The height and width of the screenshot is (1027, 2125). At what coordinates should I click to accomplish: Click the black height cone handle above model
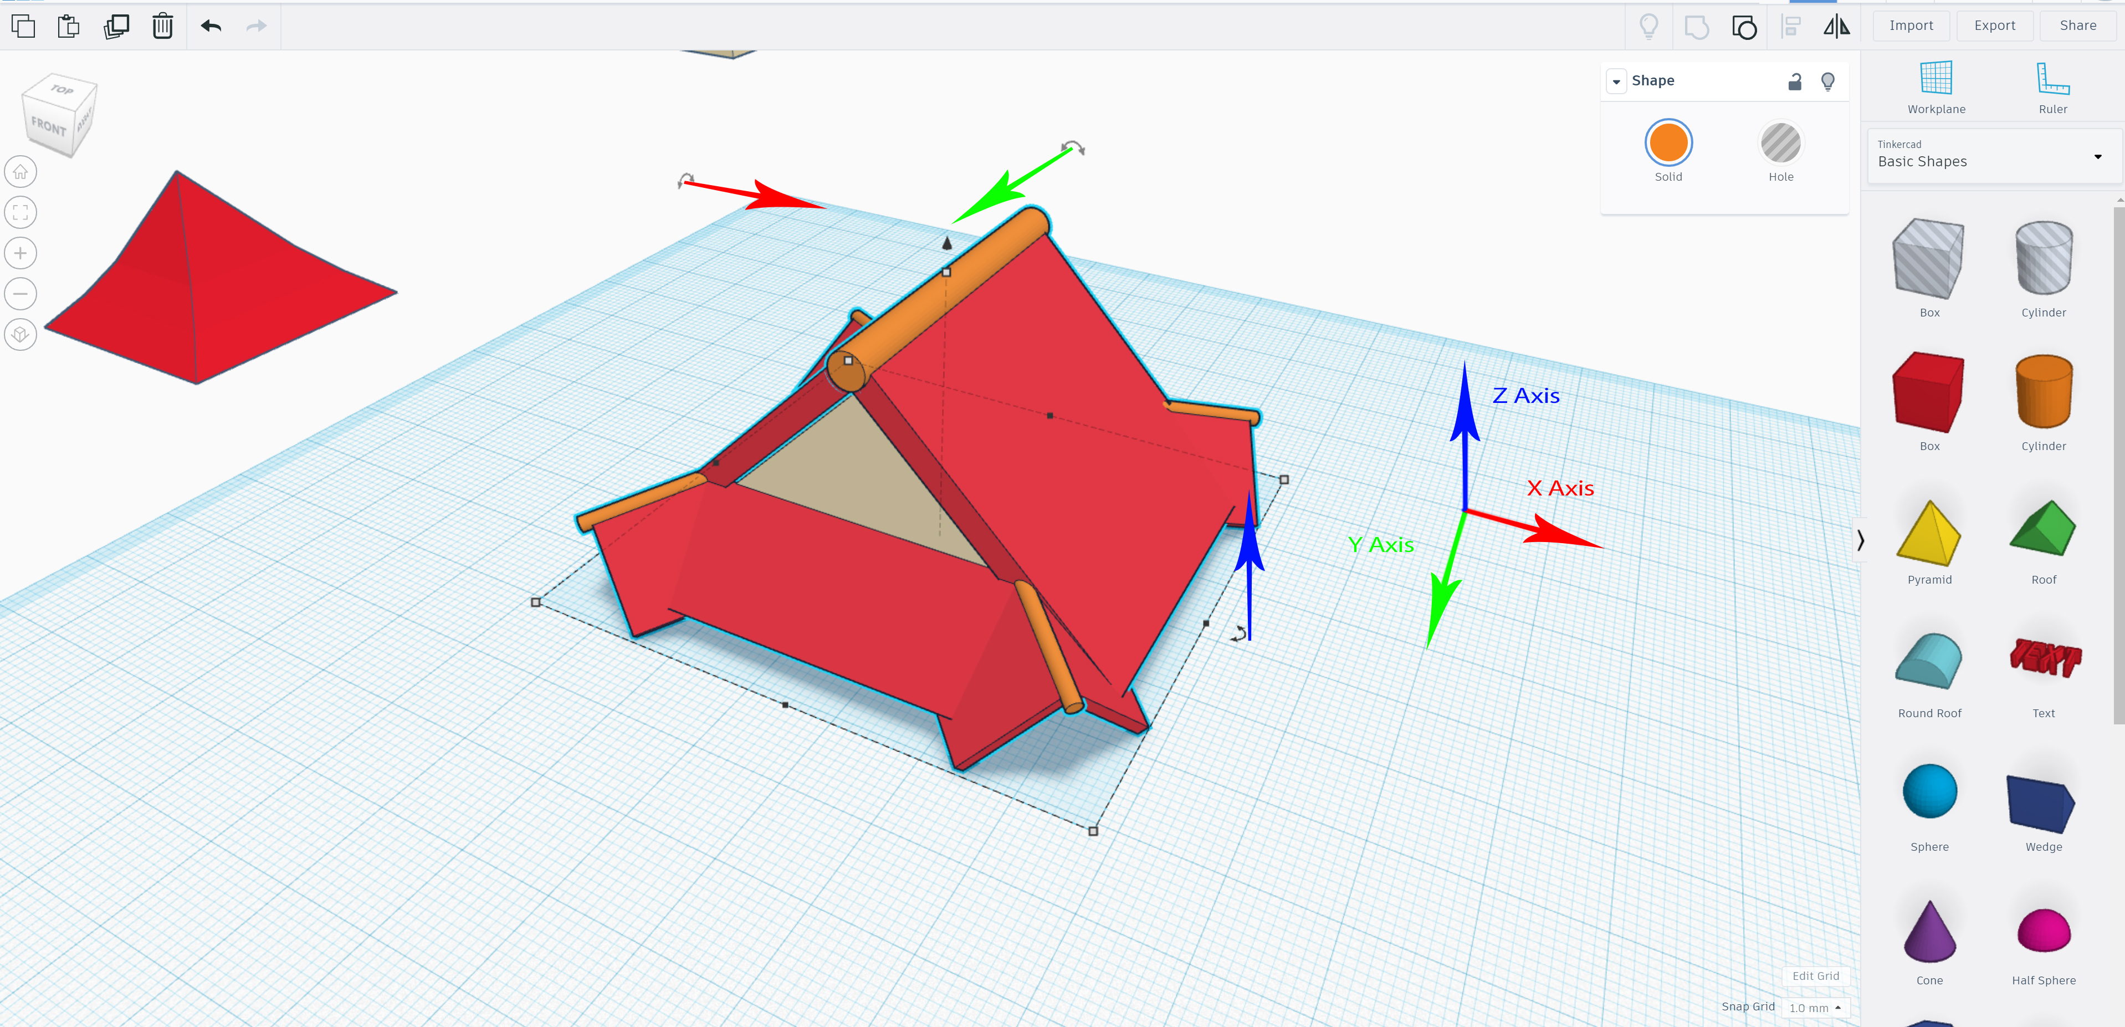[x=947, y=243]
